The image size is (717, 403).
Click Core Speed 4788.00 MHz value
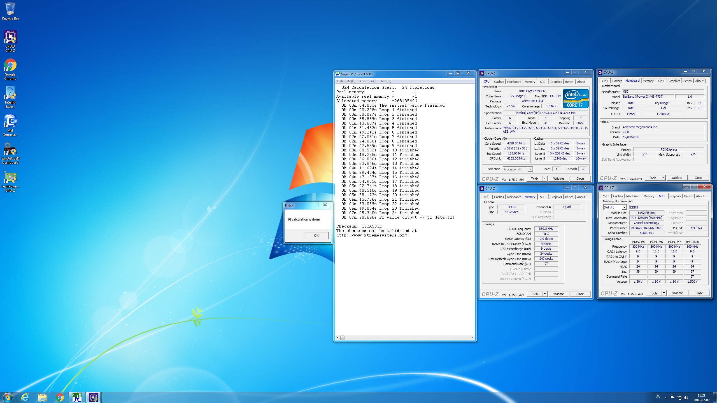click(516, 144)
